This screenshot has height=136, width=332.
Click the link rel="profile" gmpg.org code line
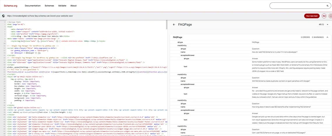pyautogui.click(x=34, y=34)
